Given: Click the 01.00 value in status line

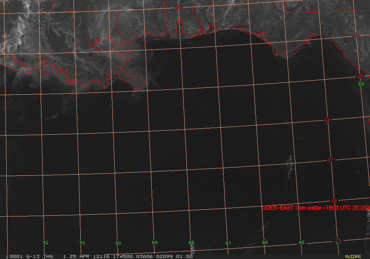Looking at the screenshot, I should pyautogui.click(x=184, y=256).
